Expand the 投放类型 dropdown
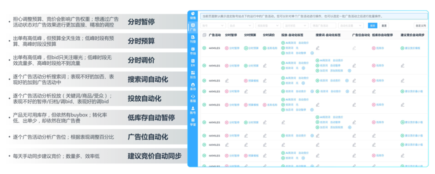 [268, 25]
